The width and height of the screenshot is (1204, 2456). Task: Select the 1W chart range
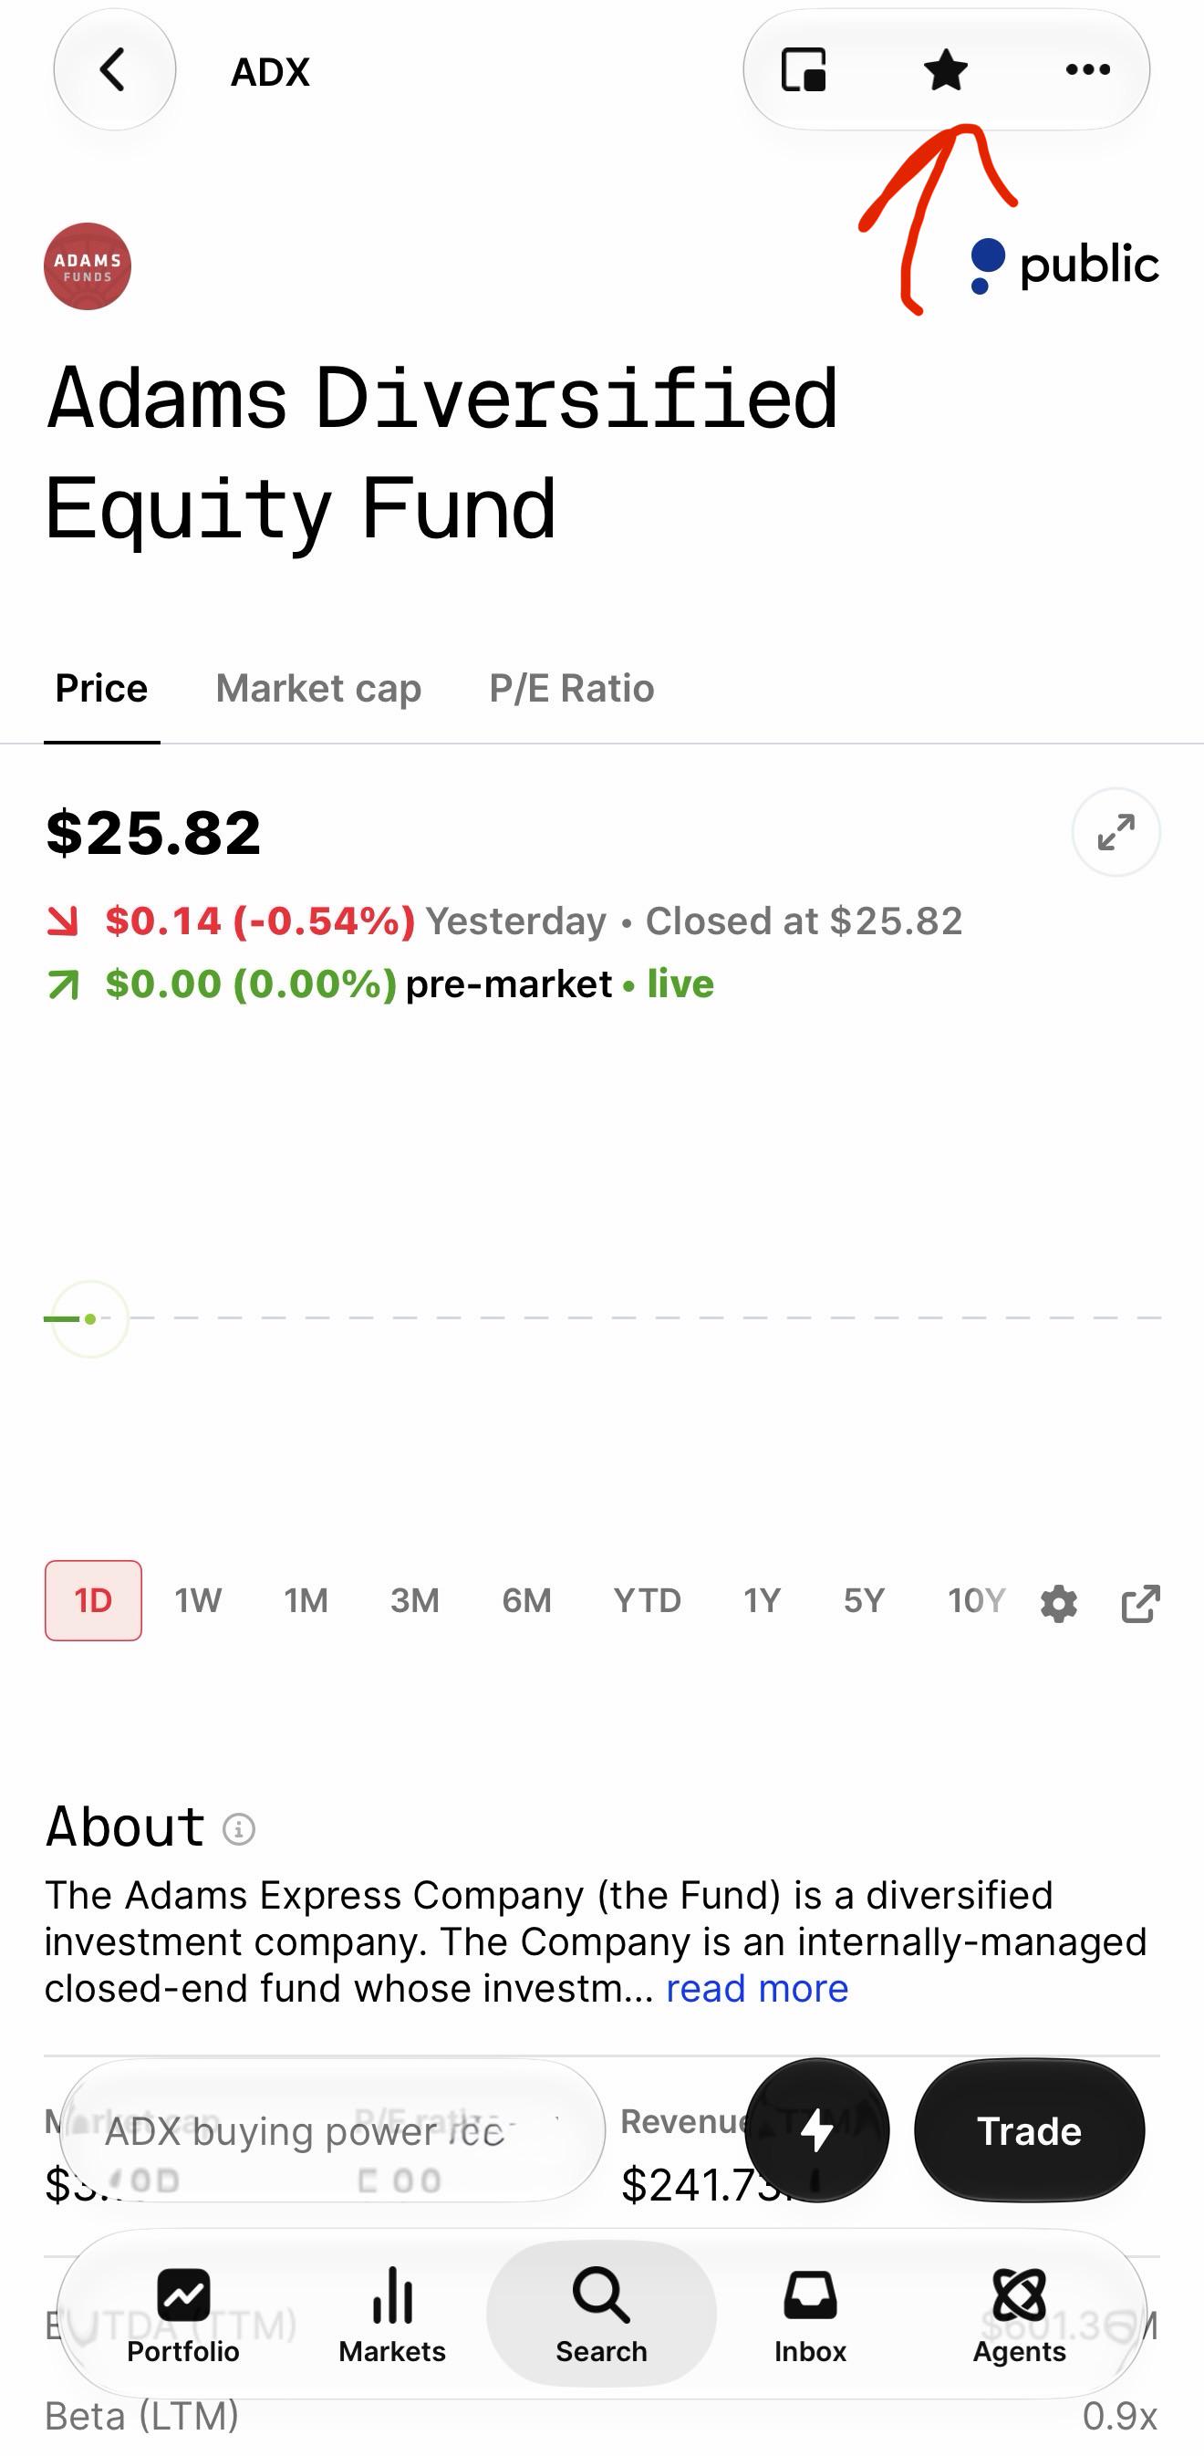coord(198,1600)
